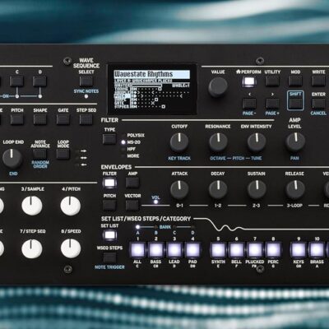
Task: Adjust the Loop End knob
Action: [12, 159]
